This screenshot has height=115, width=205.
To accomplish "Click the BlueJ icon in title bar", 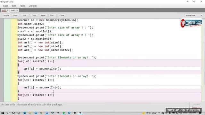I will point(1,2).
